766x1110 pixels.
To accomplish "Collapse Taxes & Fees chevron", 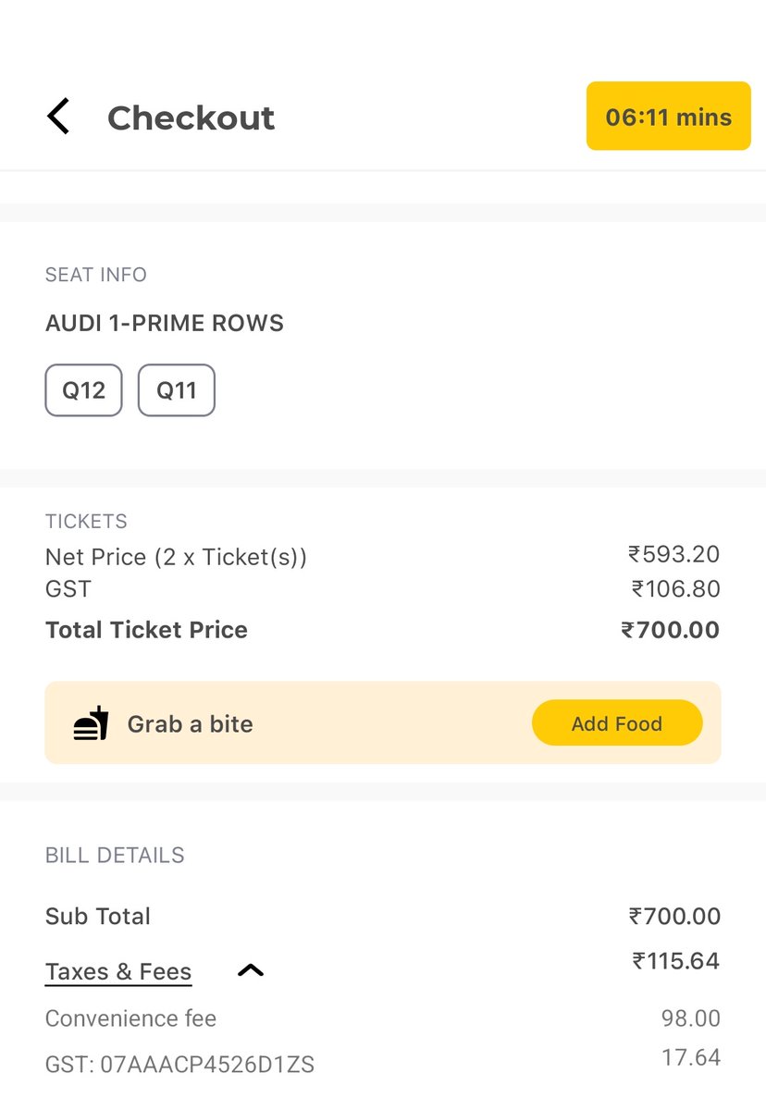I will [251, 970].
